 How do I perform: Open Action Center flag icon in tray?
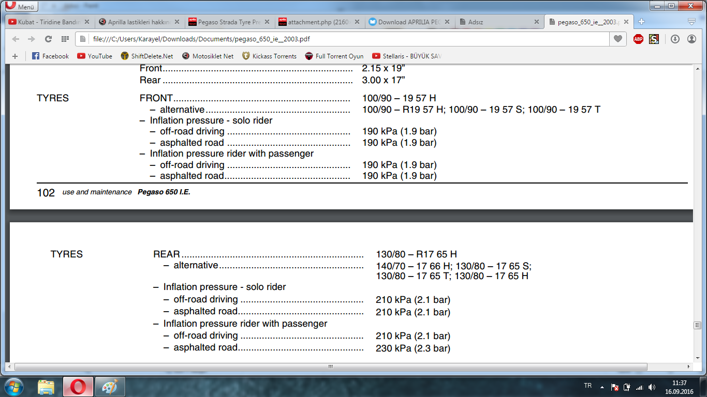[x=614, y=387]
